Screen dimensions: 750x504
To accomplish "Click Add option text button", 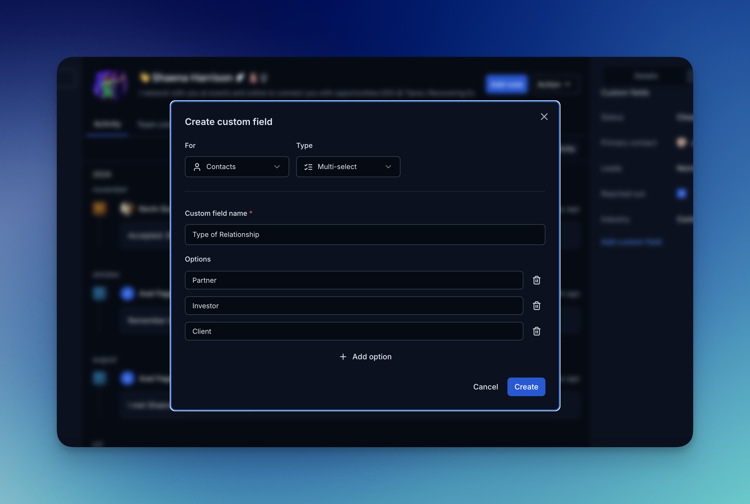I will [372, 357].
